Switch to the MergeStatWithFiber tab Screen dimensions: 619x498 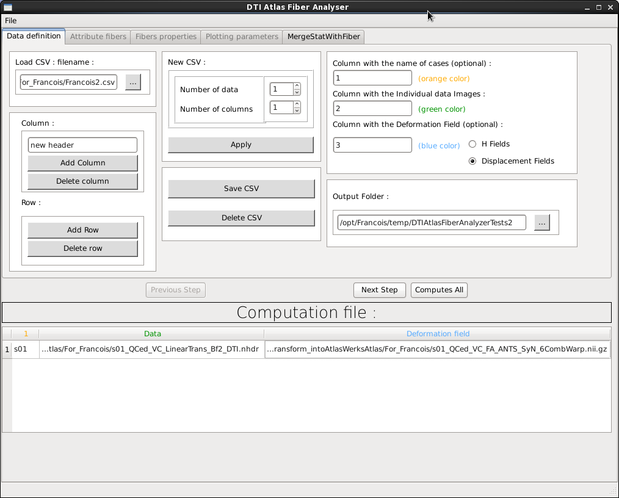point(324,37)
